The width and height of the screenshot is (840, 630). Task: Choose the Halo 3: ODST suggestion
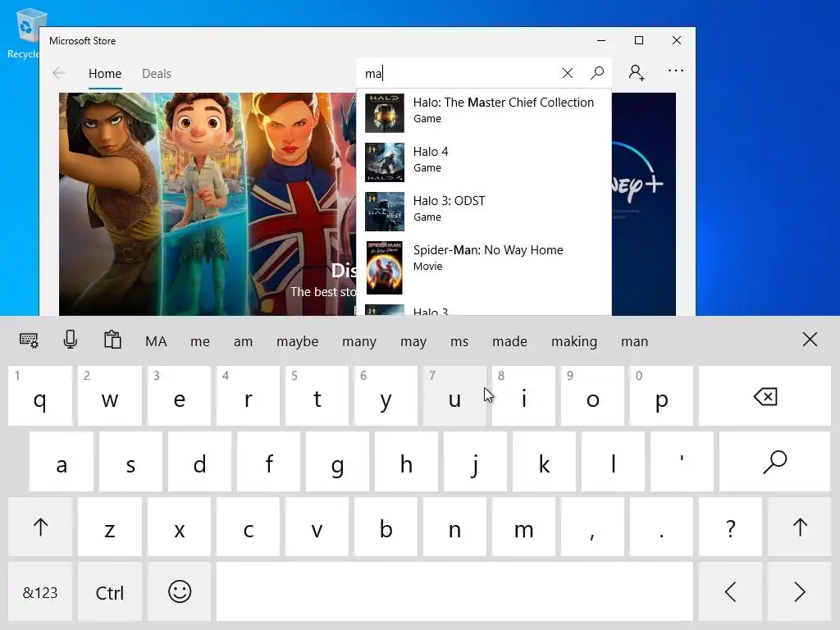point(484,212)
